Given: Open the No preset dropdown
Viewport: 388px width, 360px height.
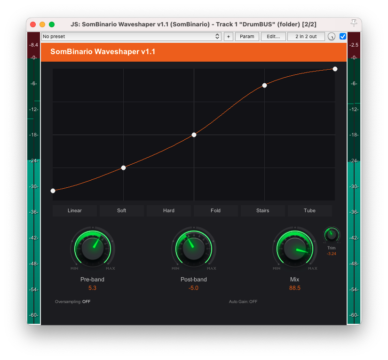Looking at the screenshot, I should pos(131,36).
